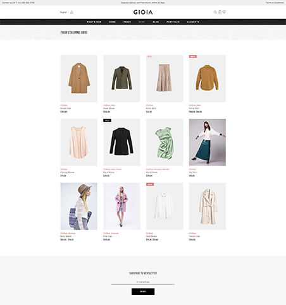Open the wishlist heart icon

pos(224,12)
